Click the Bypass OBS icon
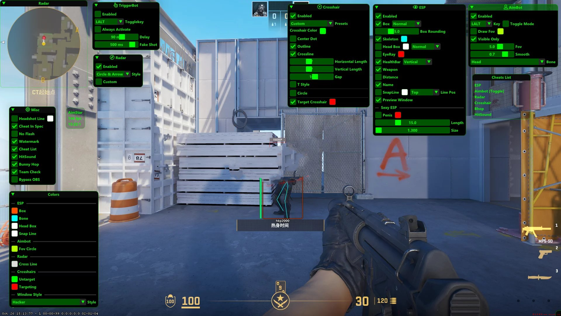561x316 pixels. (x=15, y=179)
